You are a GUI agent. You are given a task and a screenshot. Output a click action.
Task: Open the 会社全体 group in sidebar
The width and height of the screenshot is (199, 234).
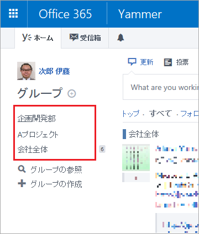[x=33, y=150]
